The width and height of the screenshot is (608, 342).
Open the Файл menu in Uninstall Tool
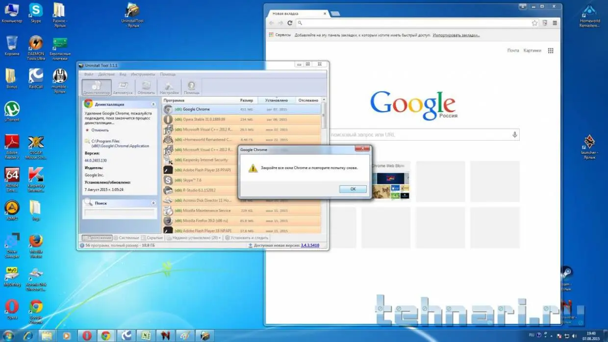tap(88, 74)
